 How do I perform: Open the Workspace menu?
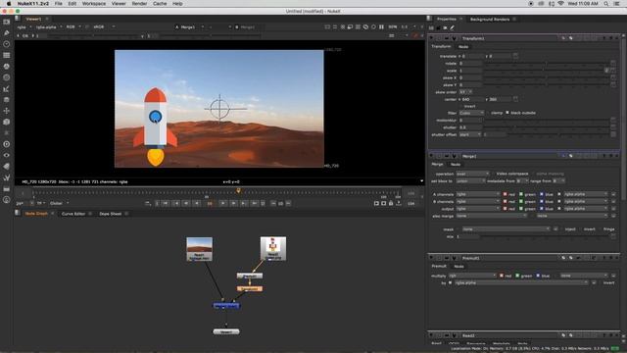coord(94,4)
